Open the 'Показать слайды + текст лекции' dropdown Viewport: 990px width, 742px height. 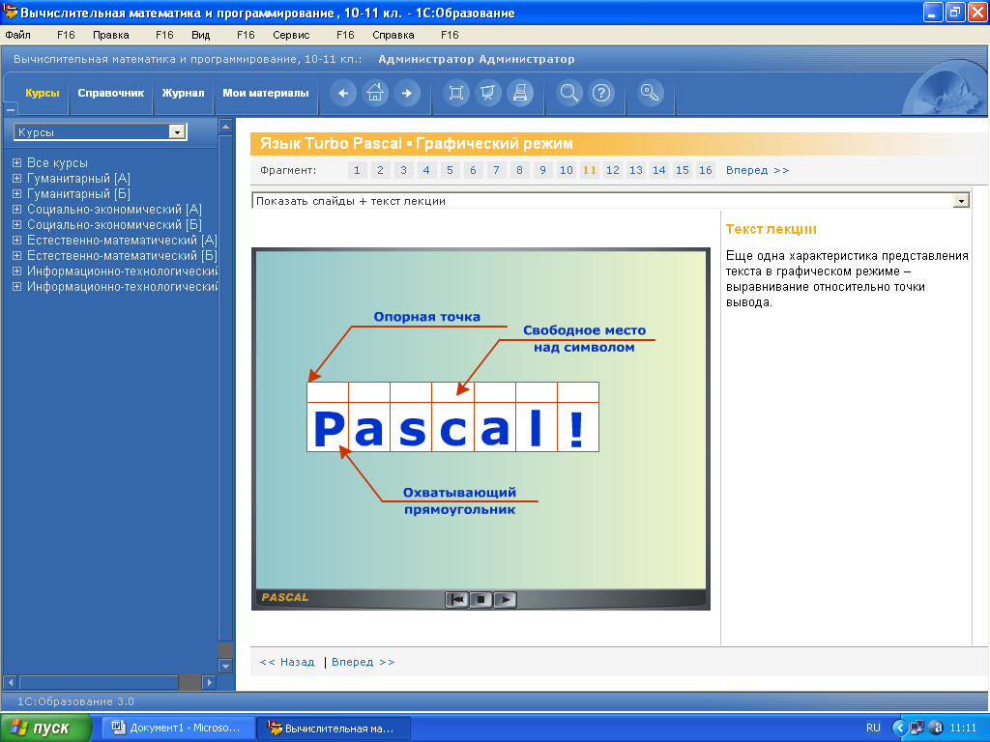[x=961, y=201]
